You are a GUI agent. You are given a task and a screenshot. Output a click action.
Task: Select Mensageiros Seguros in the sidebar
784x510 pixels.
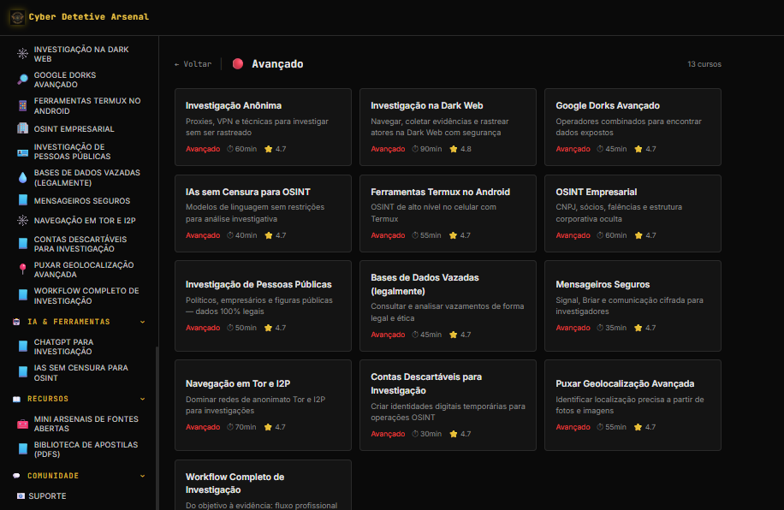(x=82, y=200)
